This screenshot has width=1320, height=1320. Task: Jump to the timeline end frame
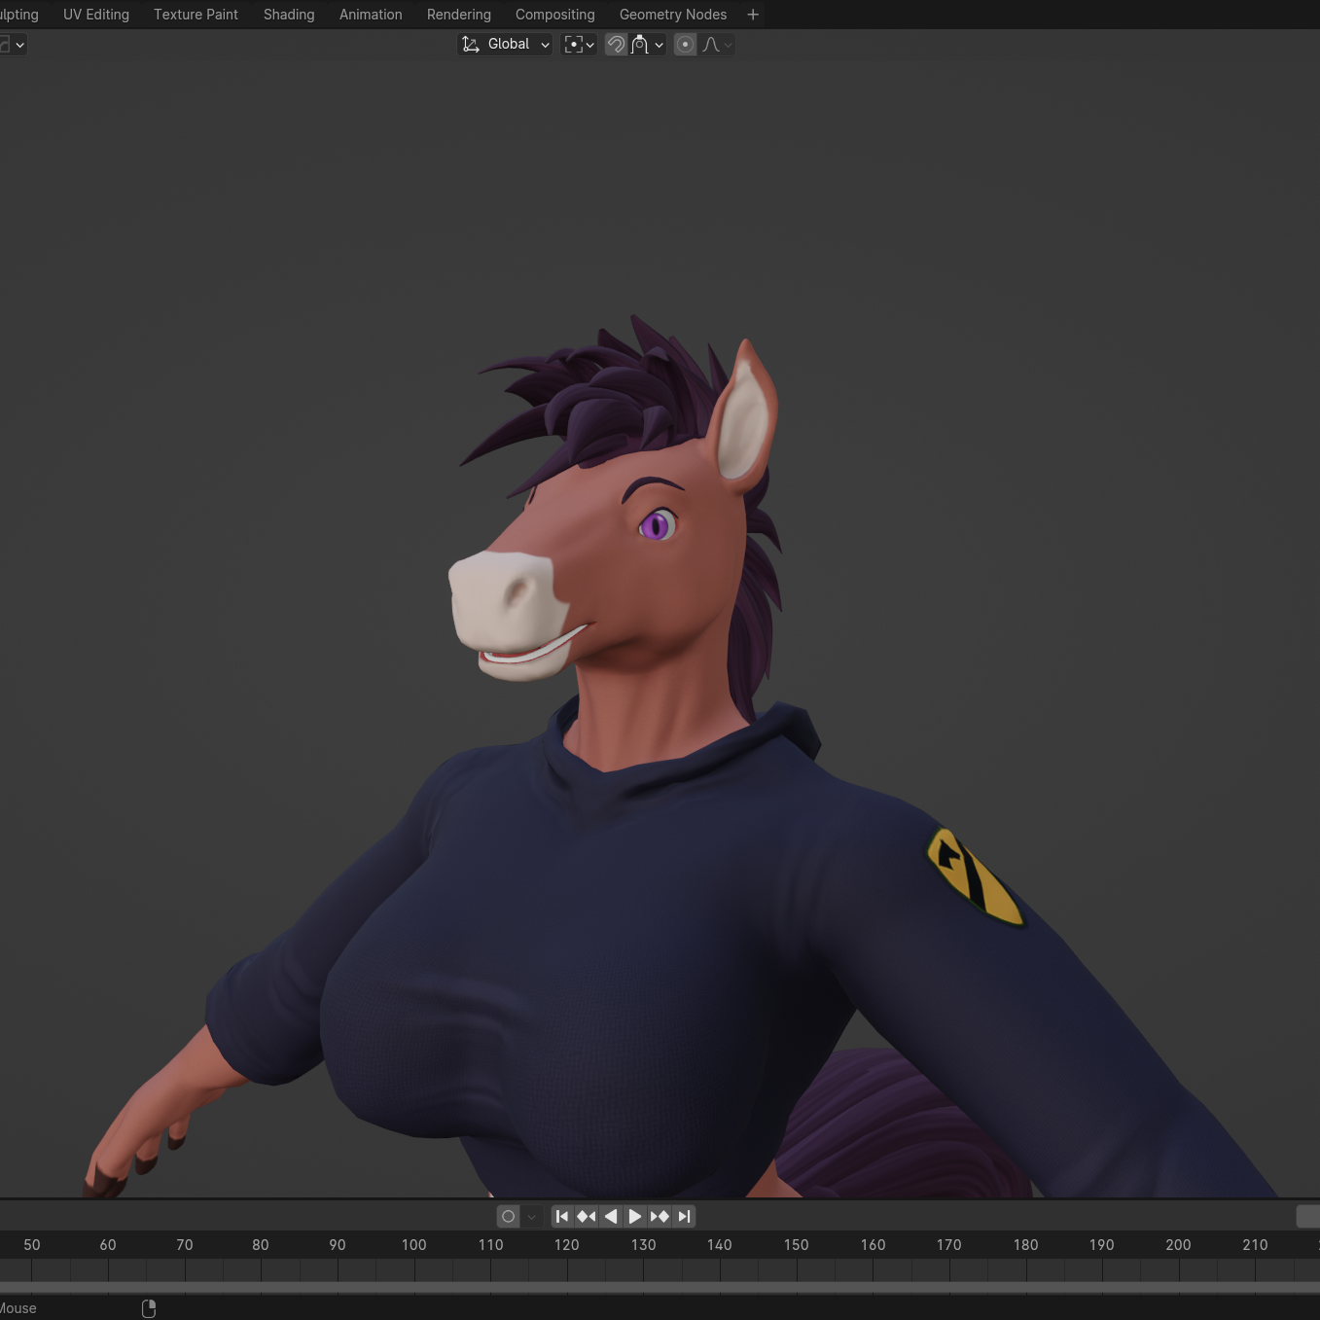[684, 1216]
